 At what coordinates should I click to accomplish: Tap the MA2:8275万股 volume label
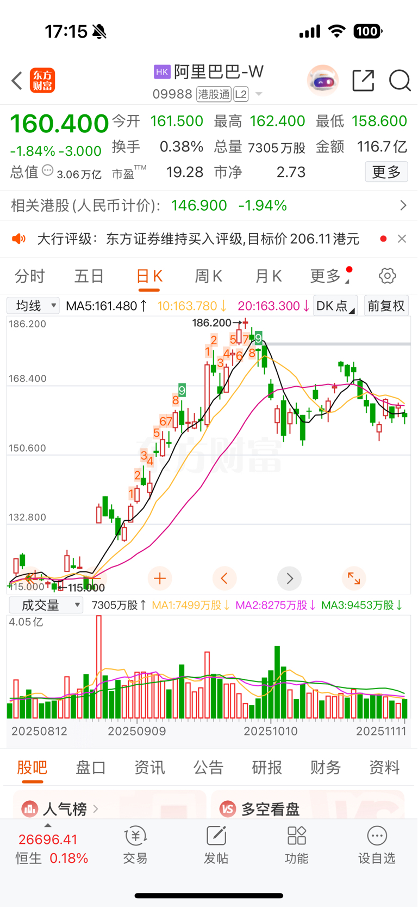pos(276,605)
